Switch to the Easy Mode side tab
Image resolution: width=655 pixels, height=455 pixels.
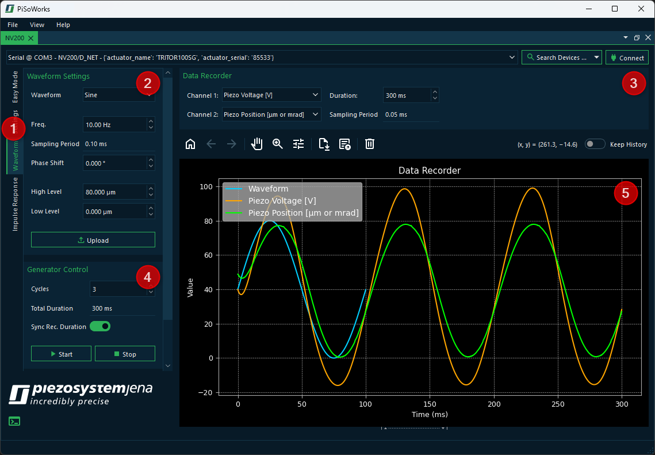15,87
